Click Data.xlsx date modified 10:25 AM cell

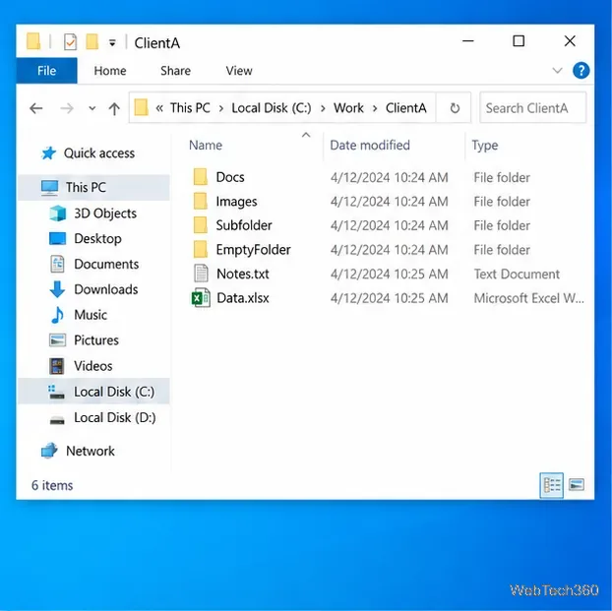coord(389,298)
